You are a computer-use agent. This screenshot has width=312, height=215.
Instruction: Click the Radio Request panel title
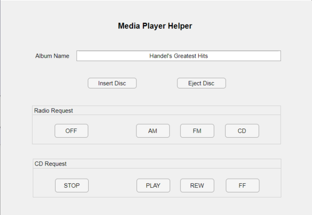[54, 111]
